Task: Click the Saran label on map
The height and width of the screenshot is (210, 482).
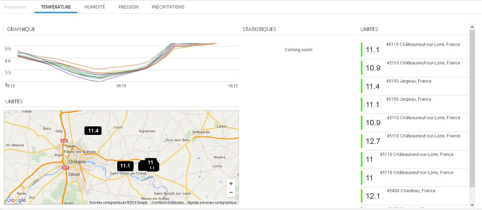Action: [71, 146]
